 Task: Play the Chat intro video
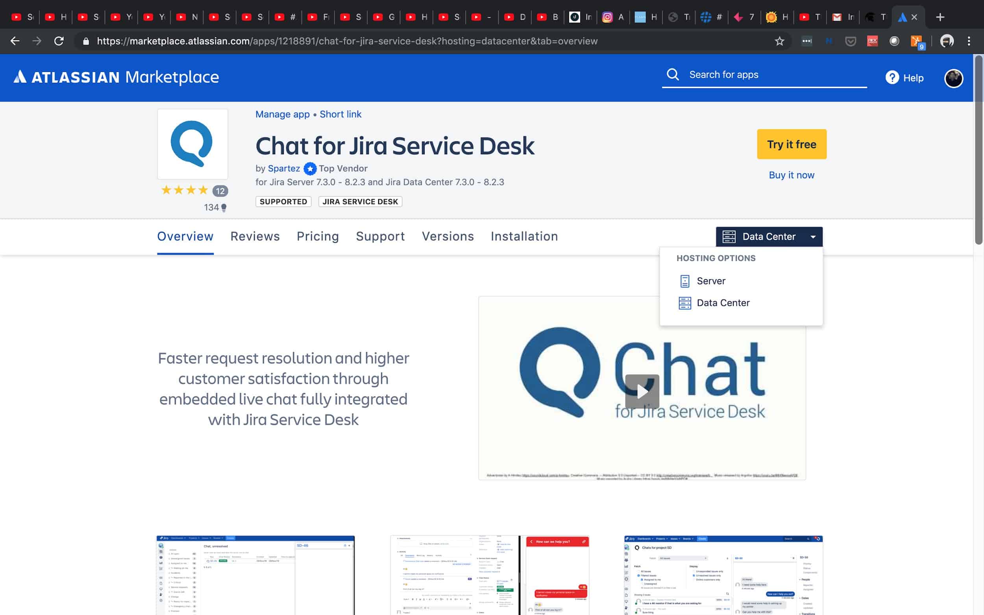click(642, 391)
